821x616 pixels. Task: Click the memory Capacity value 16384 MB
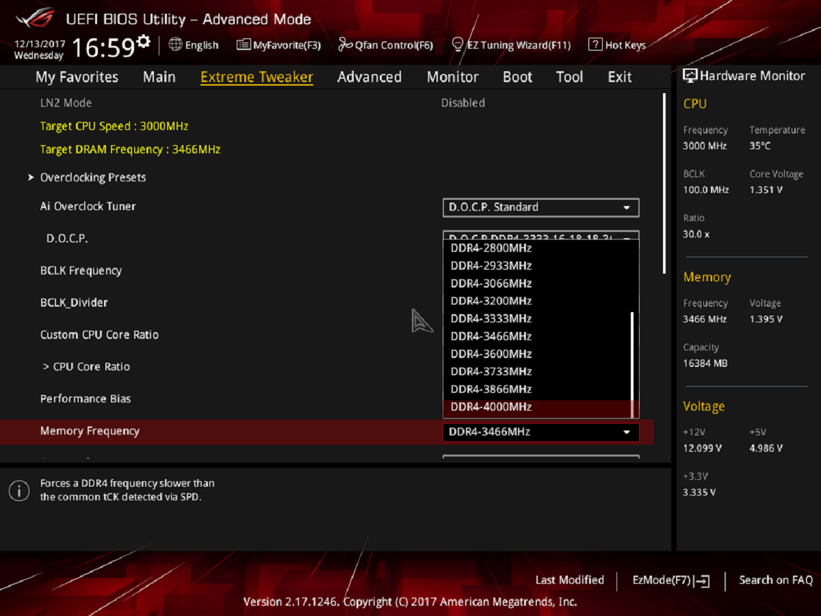705,363
